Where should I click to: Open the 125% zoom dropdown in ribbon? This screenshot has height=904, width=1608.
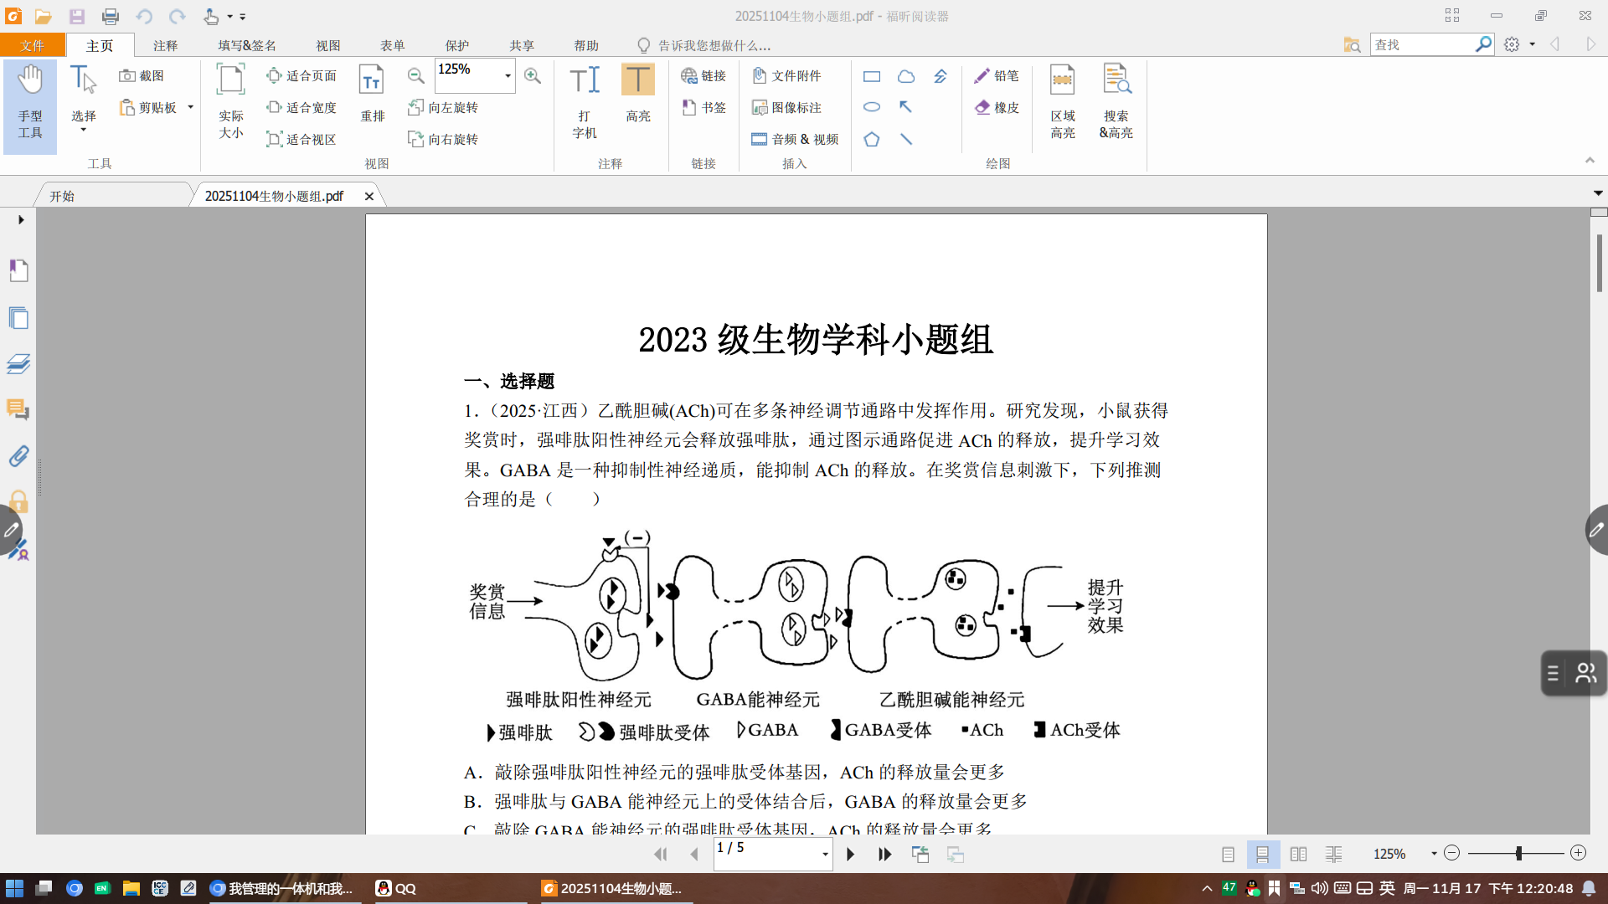[x=508, y=75]
